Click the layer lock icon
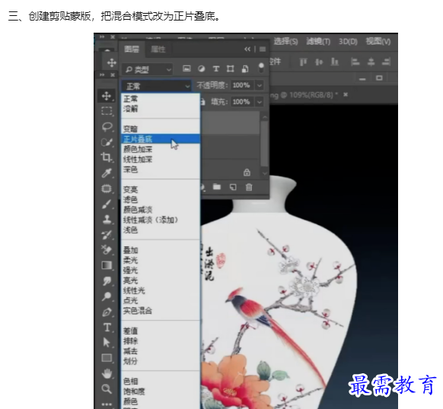The image size is (443, 409). pos(247,172)
